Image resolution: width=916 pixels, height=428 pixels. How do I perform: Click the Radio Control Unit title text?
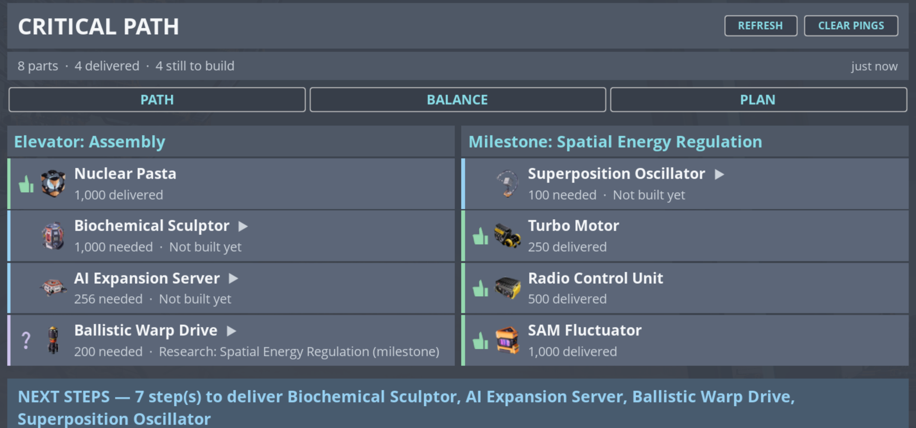coord(595,278)
